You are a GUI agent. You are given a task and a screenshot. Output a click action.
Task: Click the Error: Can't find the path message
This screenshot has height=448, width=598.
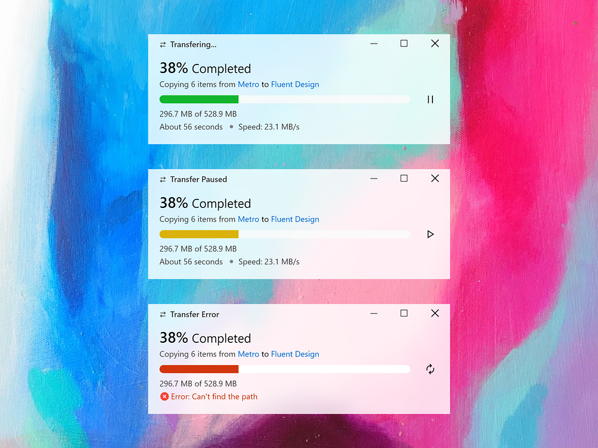[215, 396]
